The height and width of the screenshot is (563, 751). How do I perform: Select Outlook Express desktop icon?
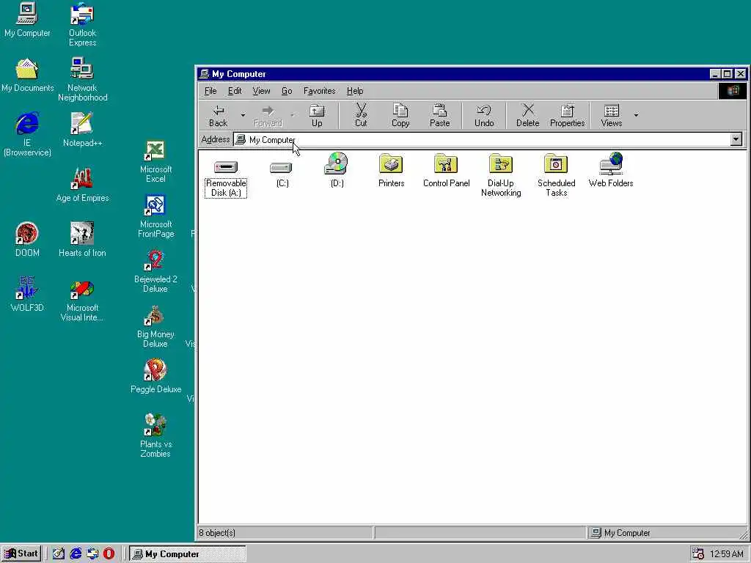pos(82,24)
